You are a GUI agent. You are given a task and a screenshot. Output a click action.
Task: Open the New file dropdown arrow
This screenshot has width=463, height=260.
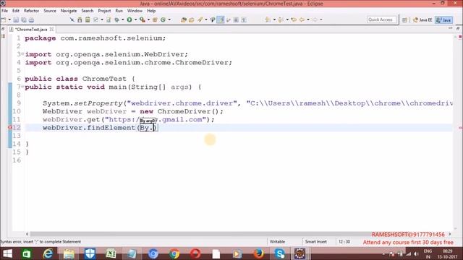pos(9,19)
